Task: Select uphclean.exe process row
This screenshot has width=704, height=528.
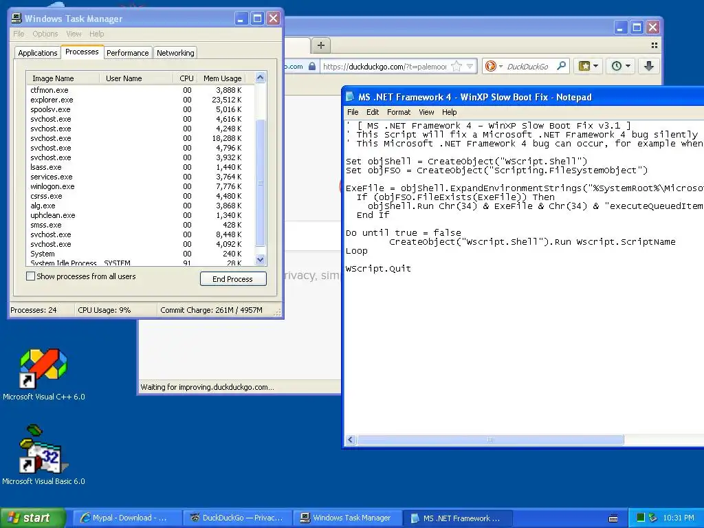Action: (x=140, y=215)
